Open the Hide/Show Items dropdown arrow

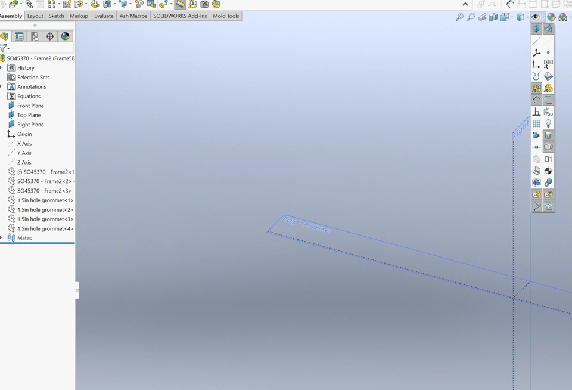point(543,17)
